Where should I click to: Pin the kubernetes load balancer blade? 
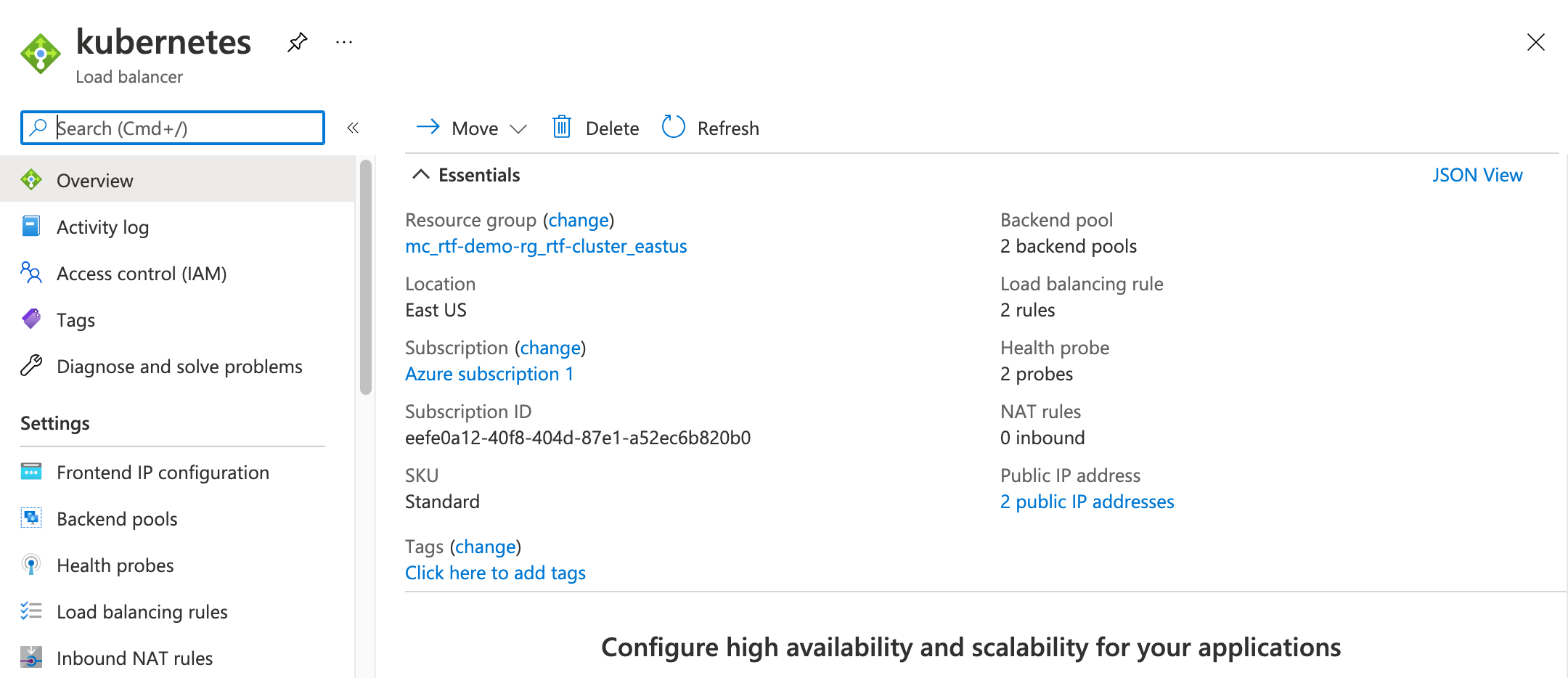pyautogui.click(x=297, y=42)
